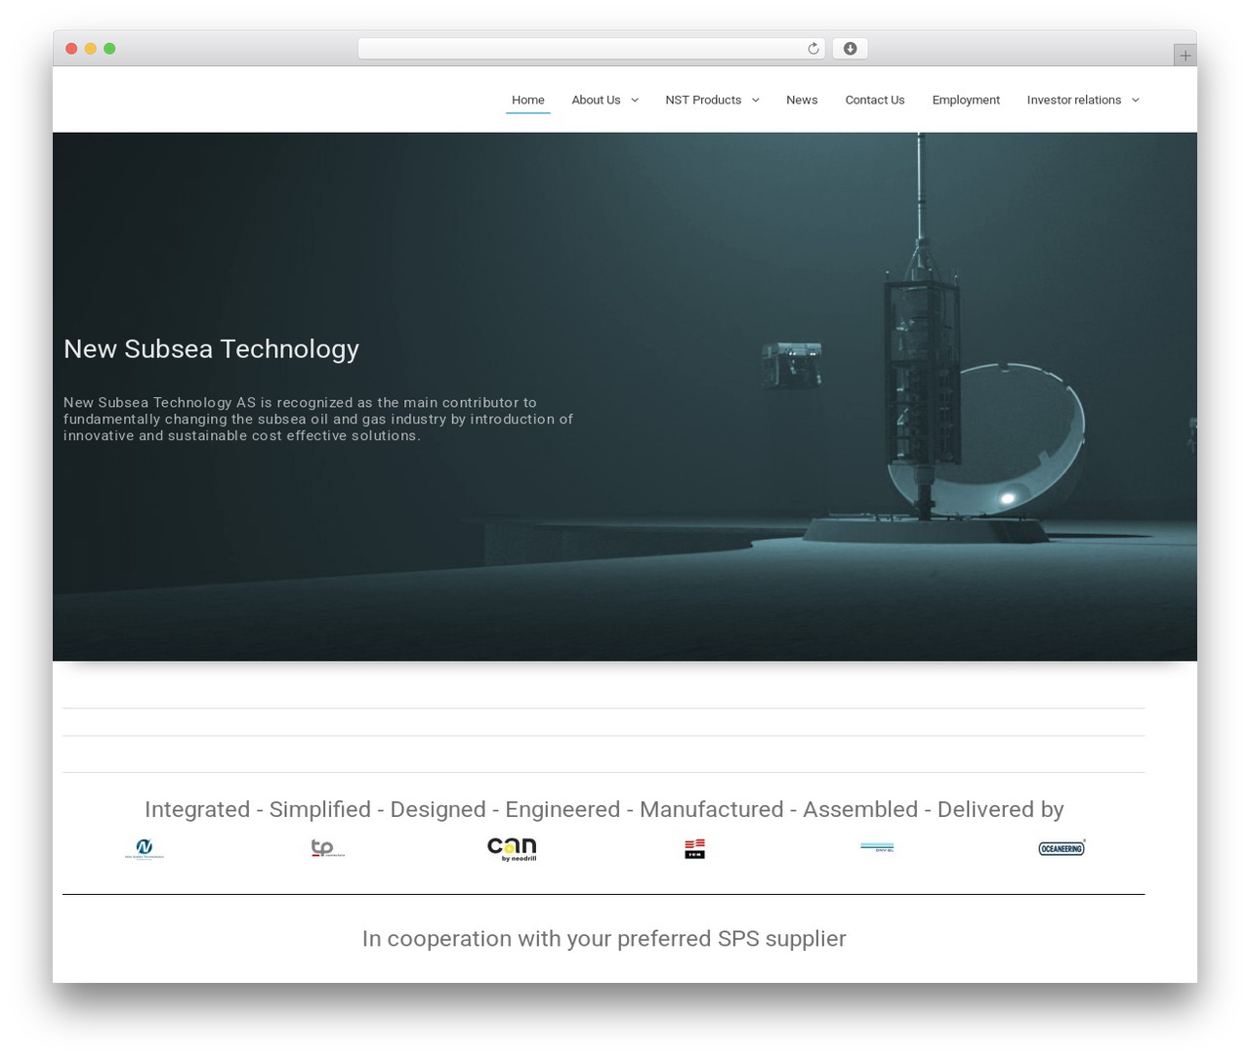Click the TP connectors logo
1250x1058 pixels.
point(327,848)
